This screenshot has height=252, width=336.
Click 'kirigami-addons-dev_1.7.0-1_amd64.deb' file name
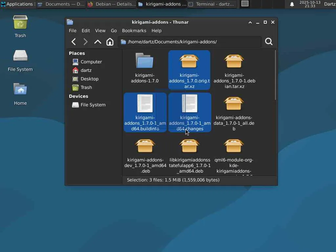point(145,165)
